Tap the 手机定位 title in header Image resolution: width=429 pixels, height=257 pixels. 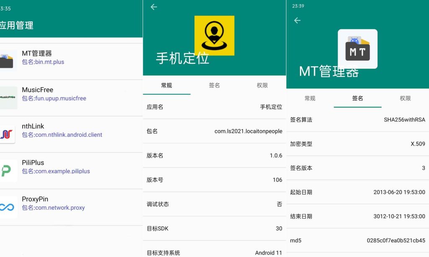[x=183, y=59]
